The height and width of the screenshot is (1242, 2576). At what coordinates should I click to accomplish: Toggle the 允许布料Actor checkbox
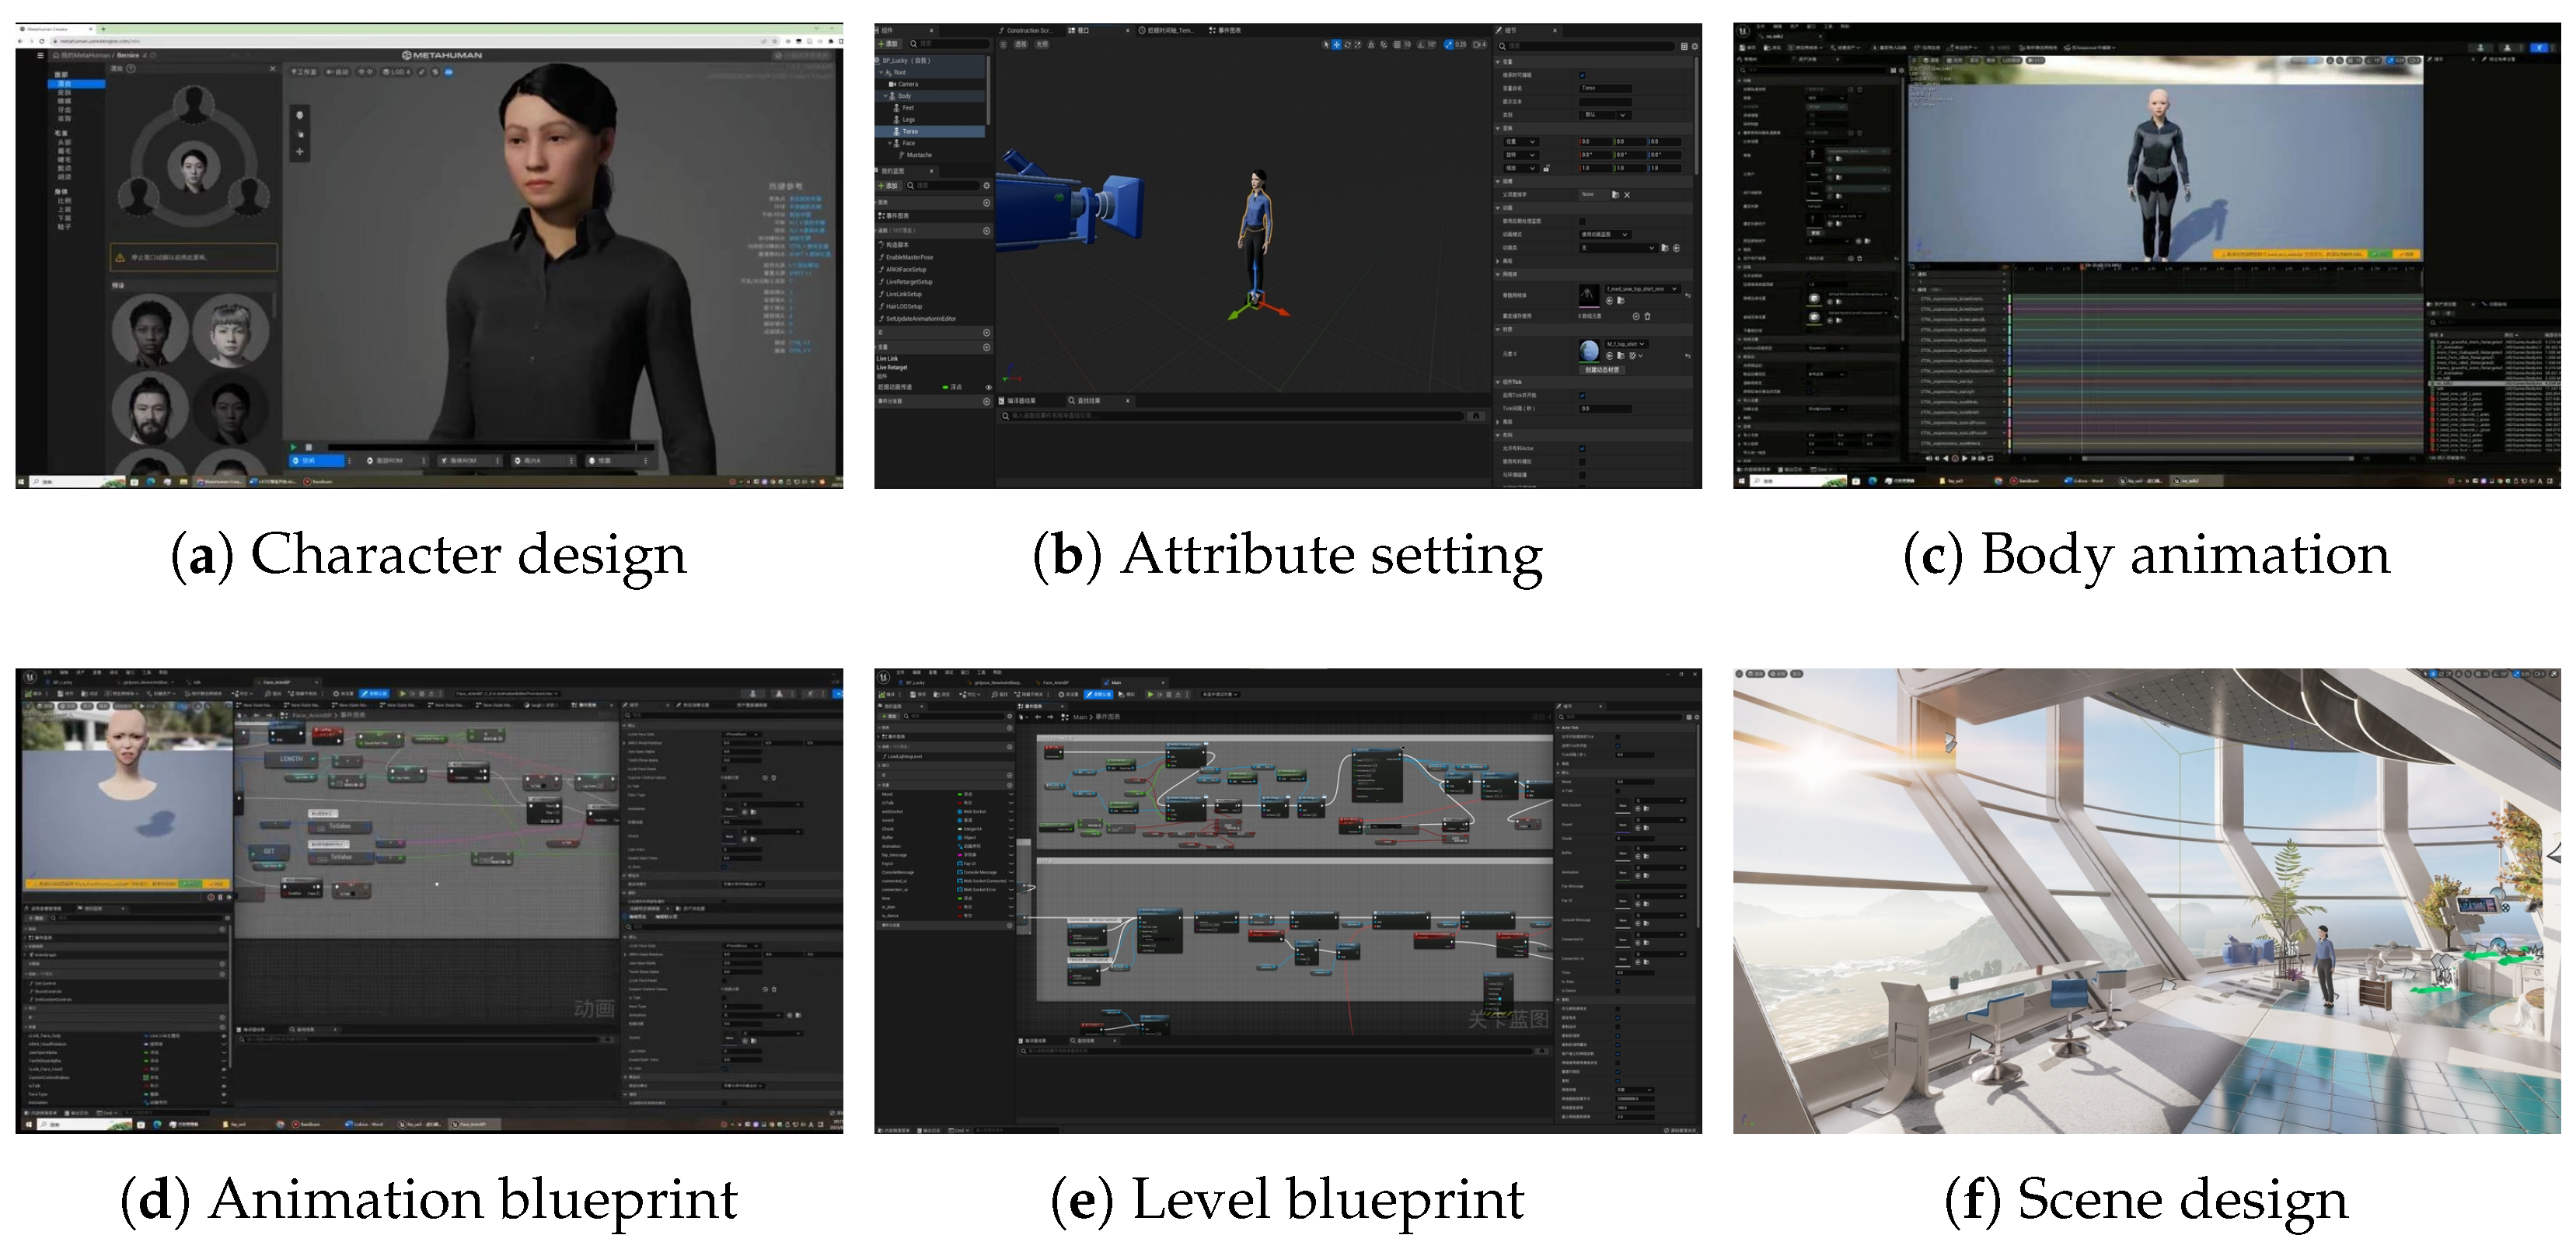[1582, 448]
